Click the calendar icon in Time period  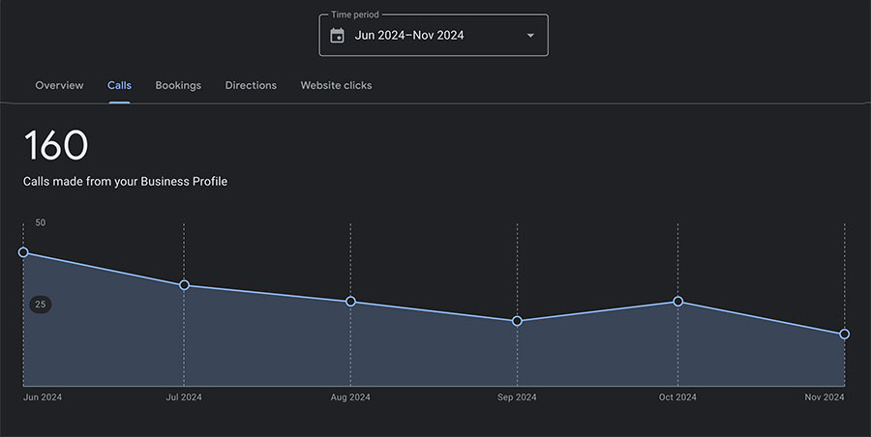point(337,36)
